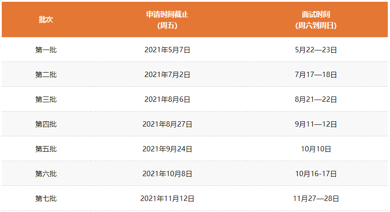The image size is (390, 212).
Task: Click the deadline 2021年8月6日
Action: [167, 100]
